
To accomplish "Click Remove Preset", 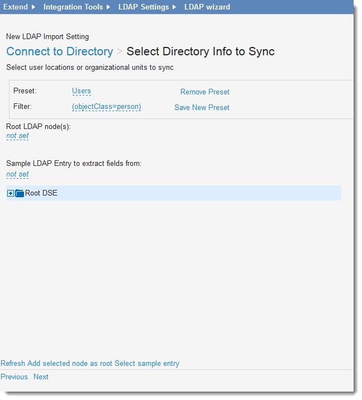I will coord(204,92).
